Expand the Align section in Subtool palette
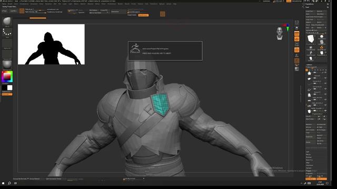This screenshot has height=189, width=337. pyautogui.click(x=308, y=163)
